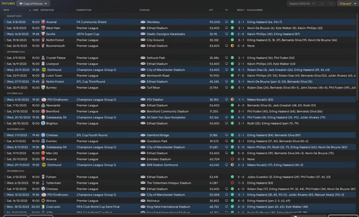Click the Crystal Palace club badge

[43, 58]
